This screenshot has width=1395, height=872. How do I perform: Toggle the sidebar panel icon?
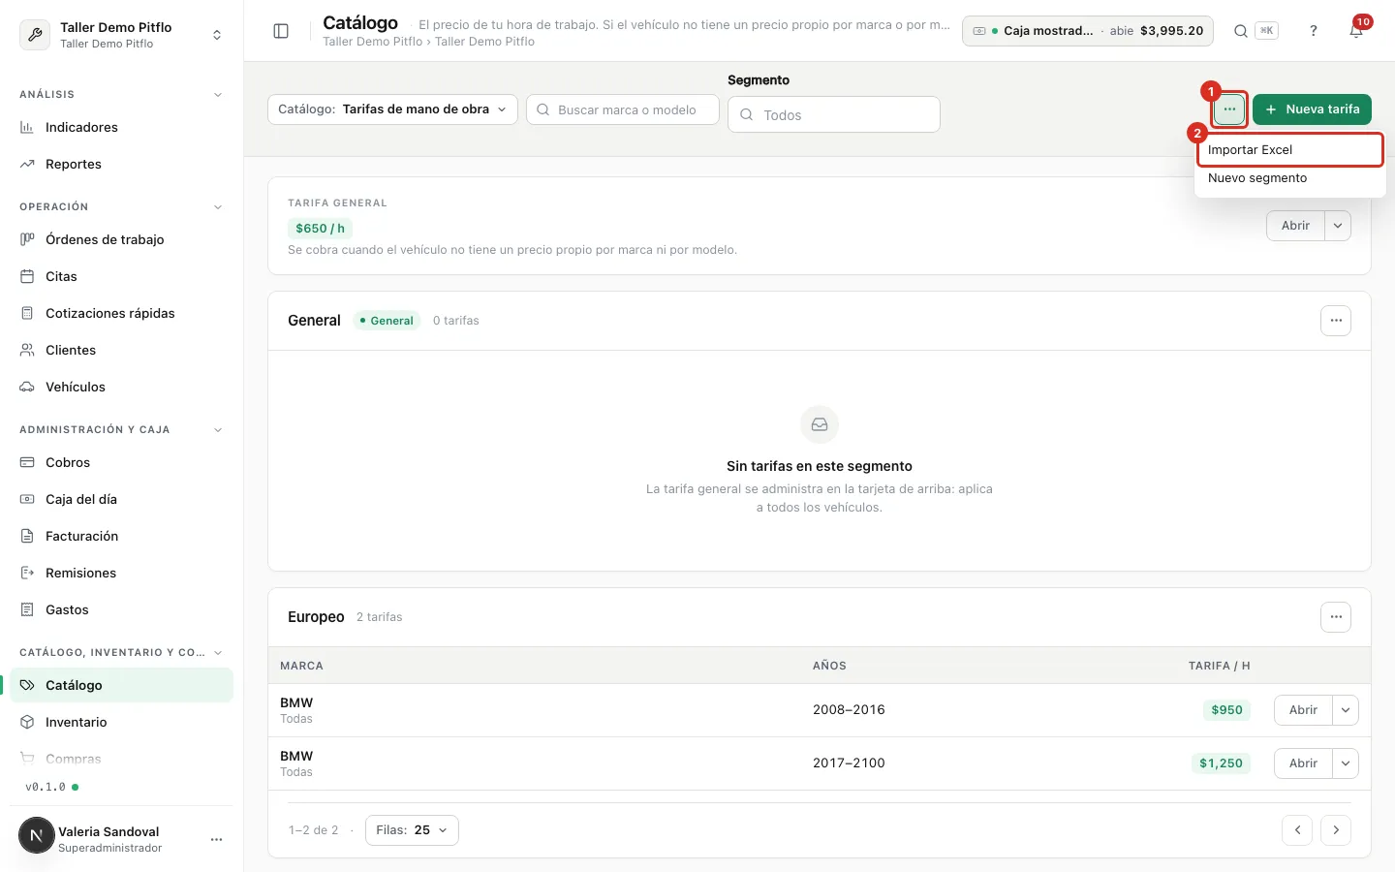click(x=281, y=31)
